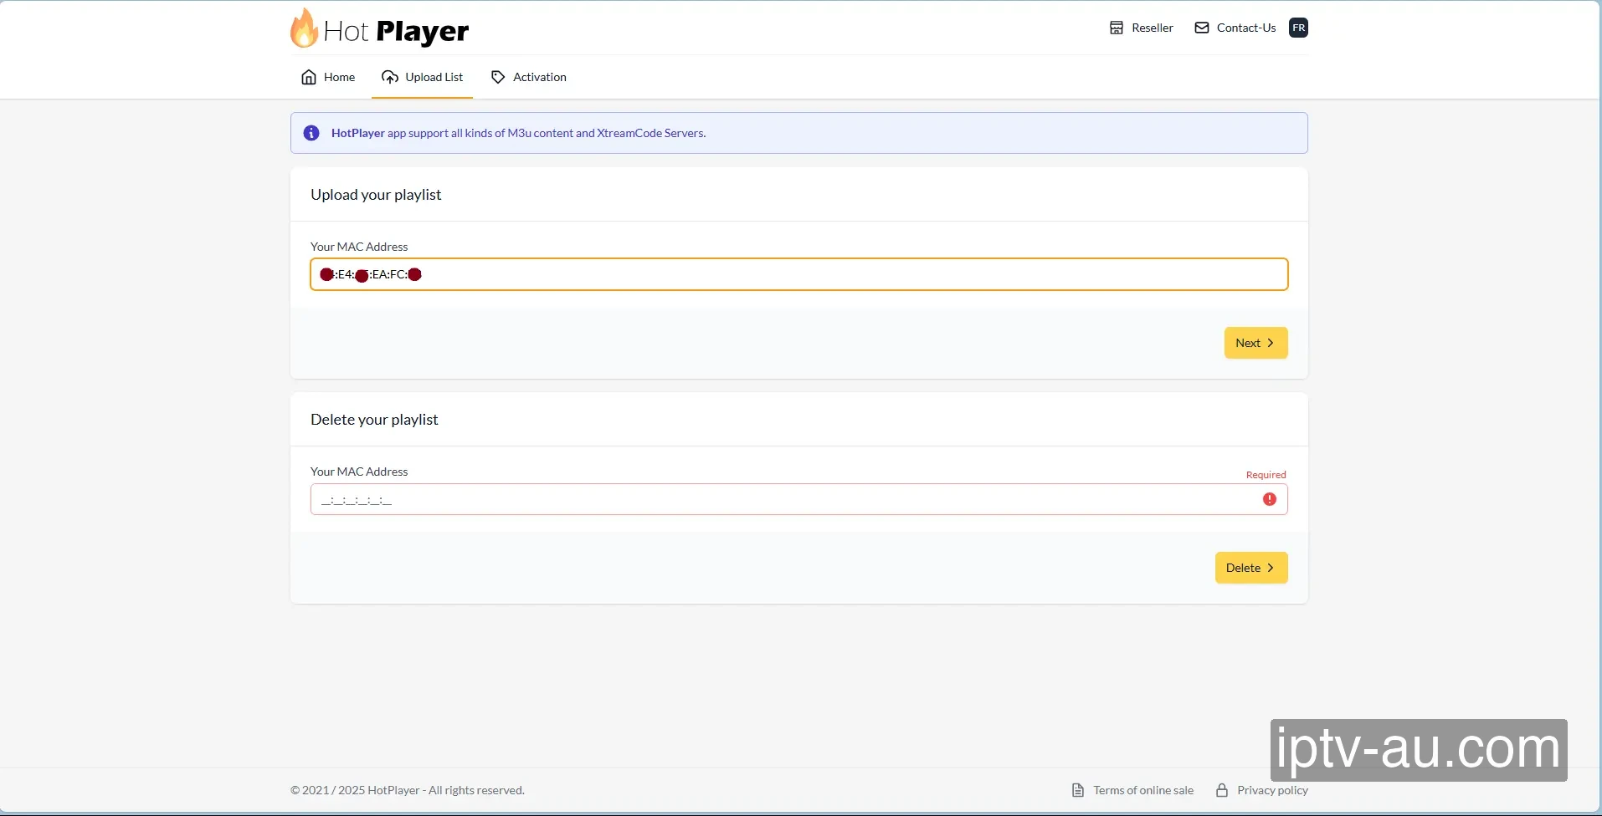The image size is (1602, 816).
Task: Open the Activation tab
Action: coord(528,77)
